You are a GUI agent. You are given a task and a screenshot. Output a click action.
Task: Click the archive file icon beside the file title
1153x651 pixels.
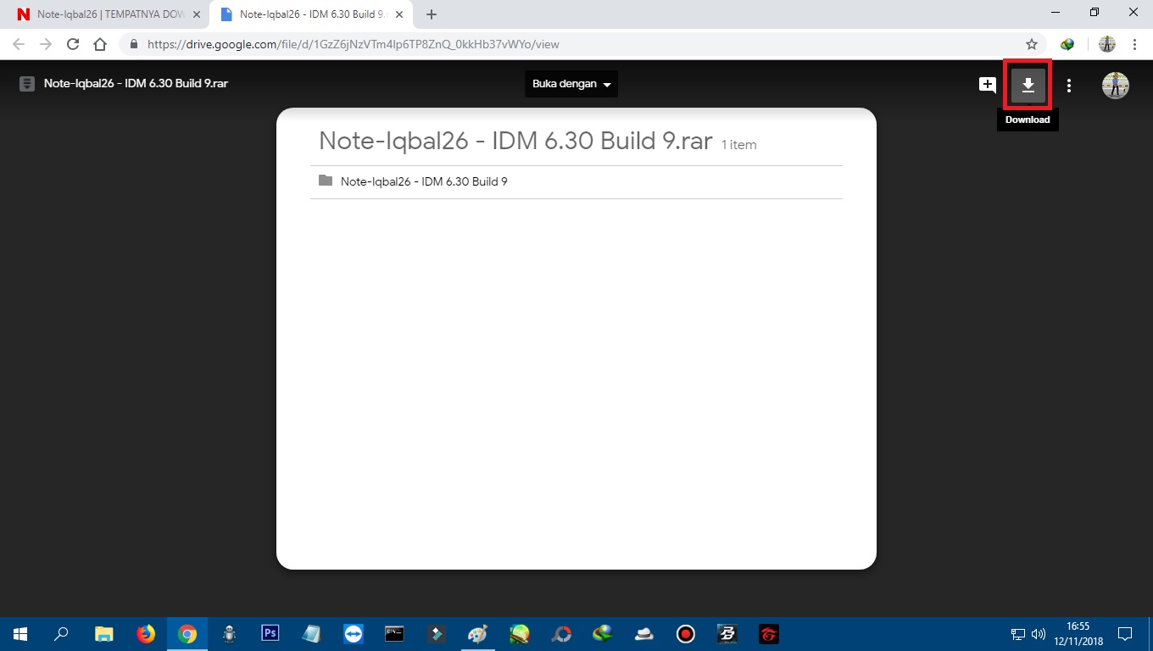(27, 84)
